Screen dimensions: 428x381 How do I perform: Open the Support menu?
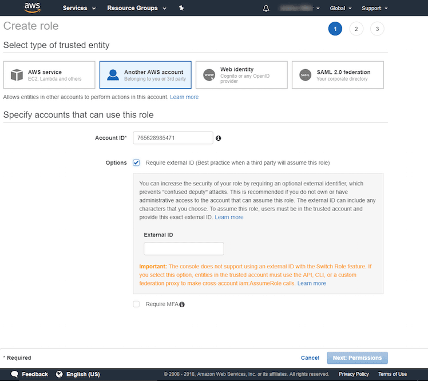[375, 8]
